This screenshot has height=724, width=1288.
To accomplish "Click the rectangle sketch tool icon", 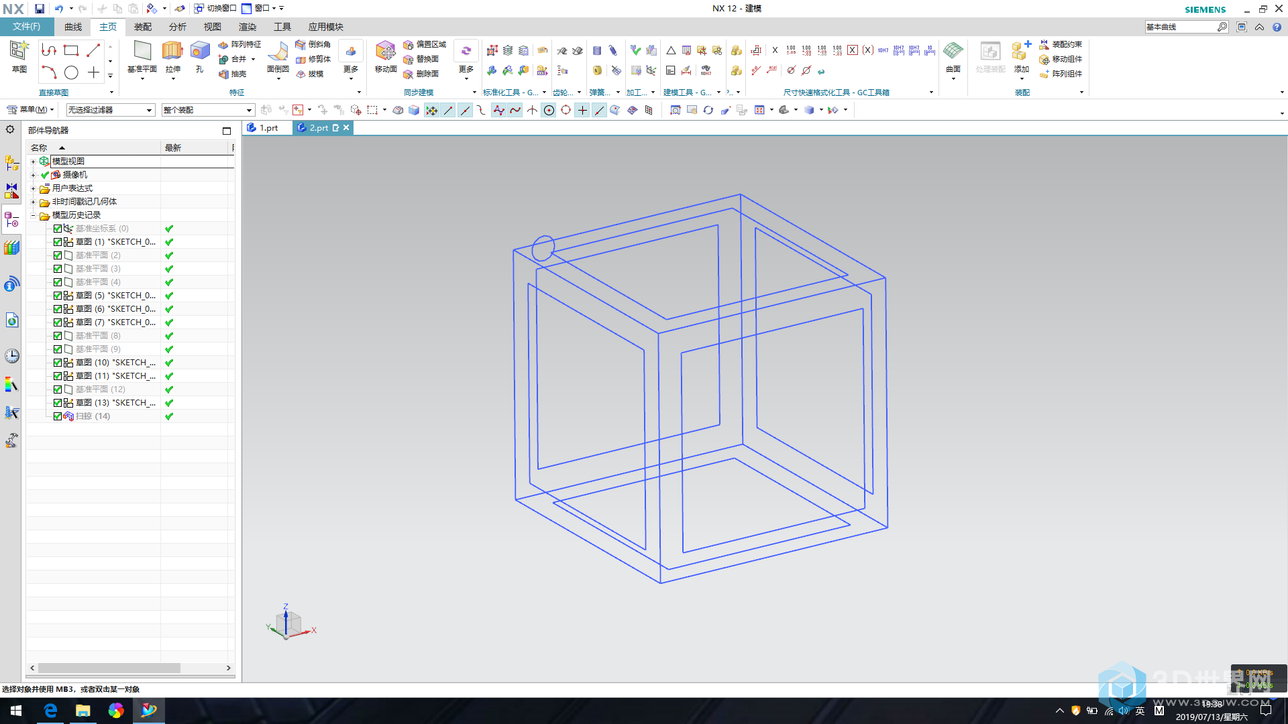I will point(71,50).
